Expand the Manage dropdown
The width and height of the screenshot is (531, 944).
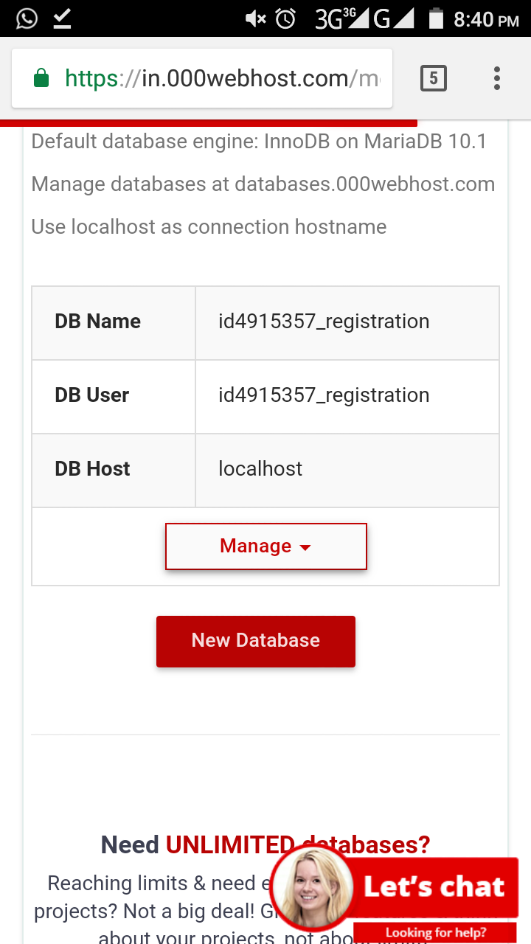pos(265,546)
